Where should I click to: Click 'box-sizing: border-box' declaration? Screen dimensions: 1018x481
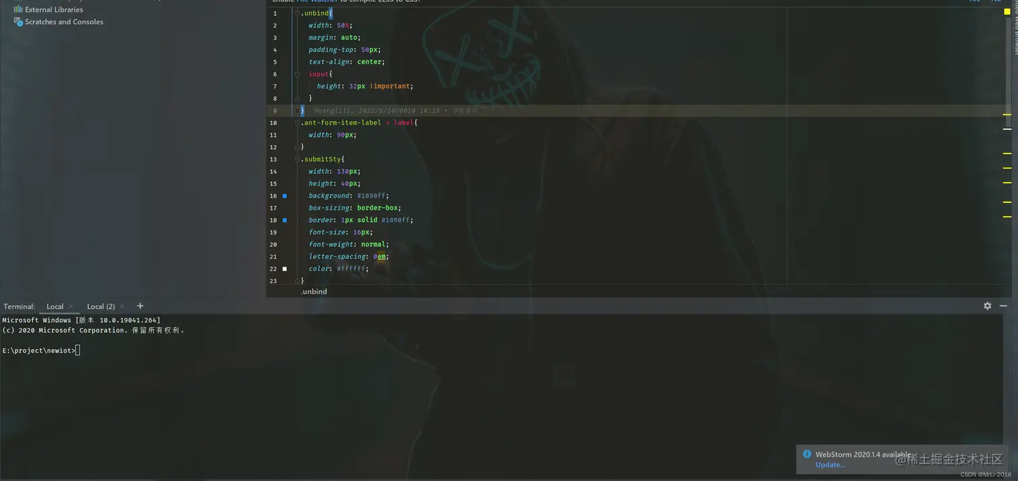click(x=355, y=207)
